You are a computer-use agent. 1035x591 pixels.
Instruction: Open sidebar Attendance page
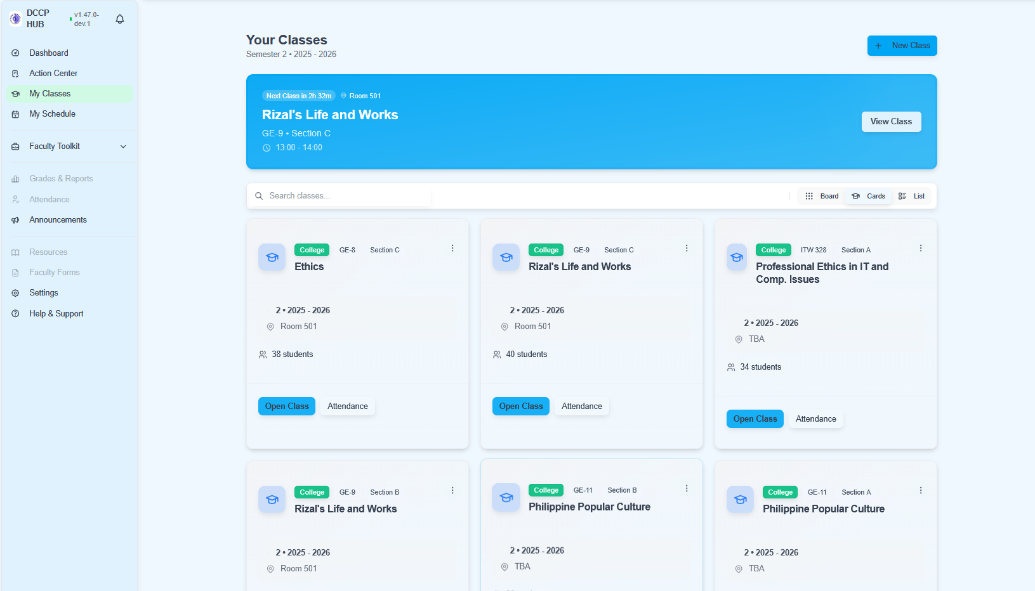pyautogui.click(x=69, y=200)
